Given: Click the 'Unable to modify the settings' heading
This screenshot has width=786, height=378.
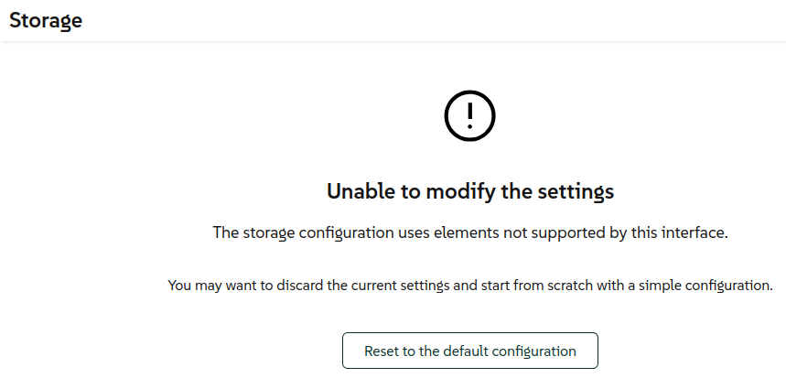Looking at the screenshot, I should [469, 191].
